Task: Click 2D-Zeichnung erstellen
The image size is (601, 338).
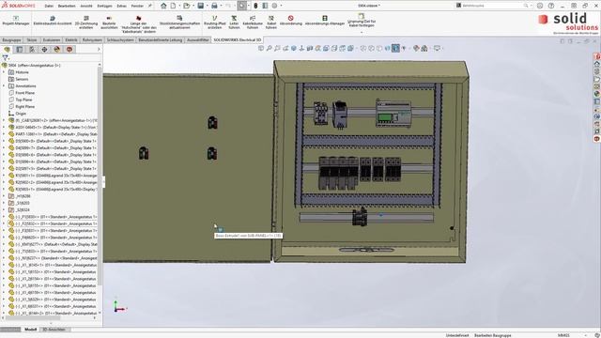Action: (86, 23)
